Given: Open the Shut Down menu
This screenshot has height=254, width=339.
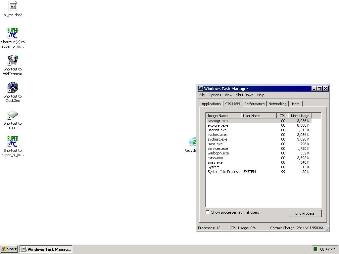Looking at the screenshot, I should (x=245, y=95).
